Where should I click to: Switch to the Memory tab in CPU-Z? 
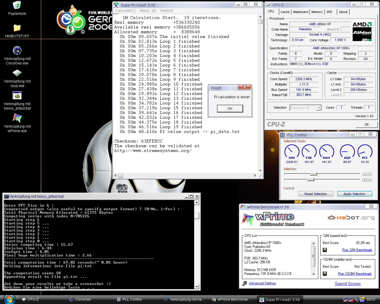pyautogui.click(x=317, y=12)
